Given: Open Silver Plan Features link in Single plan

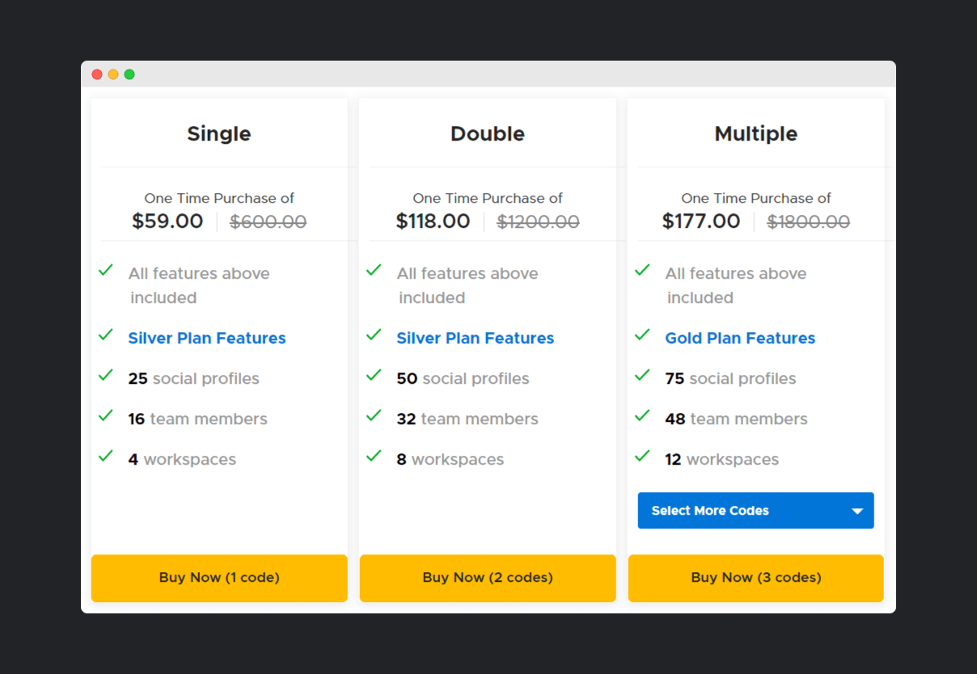Looking at the screenshot, I should [207, 338].
